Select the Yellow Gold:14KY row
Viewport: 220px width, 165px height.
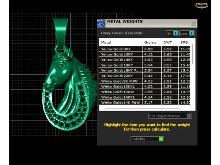144,60
